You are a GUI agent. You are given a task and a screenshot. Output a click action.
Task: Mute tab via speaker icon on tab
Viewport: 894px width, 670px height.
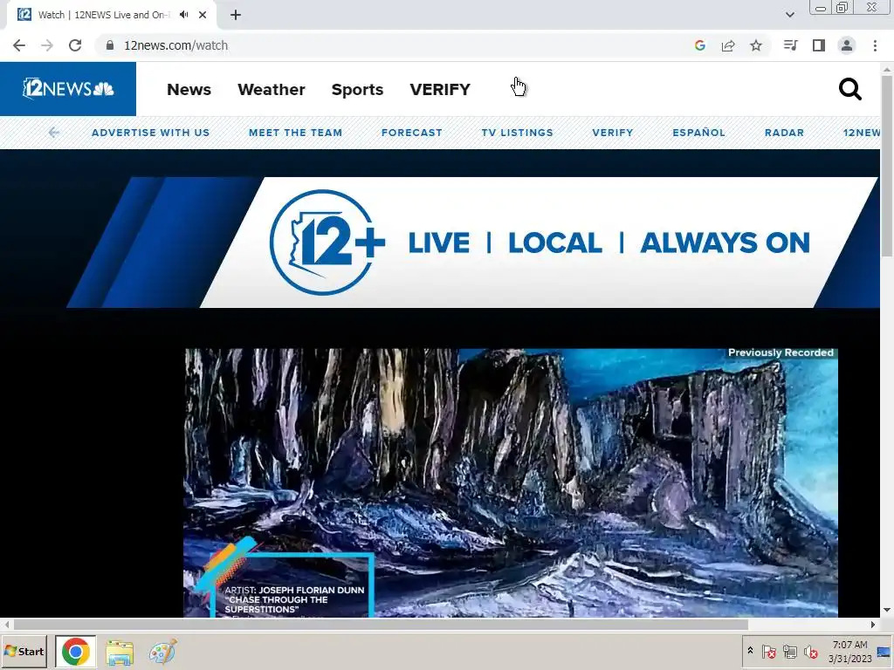click(183, 15)
